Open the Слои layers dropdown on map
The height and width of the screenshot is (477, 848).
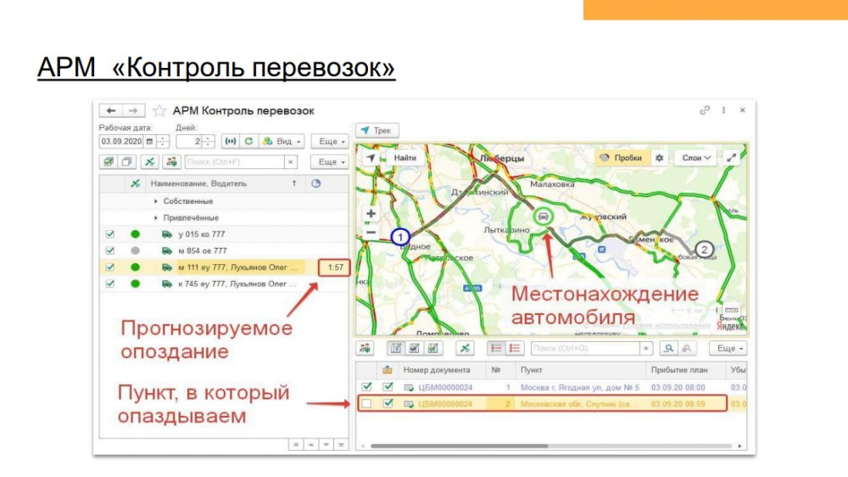pyautogui.click(x=697, y=158)
